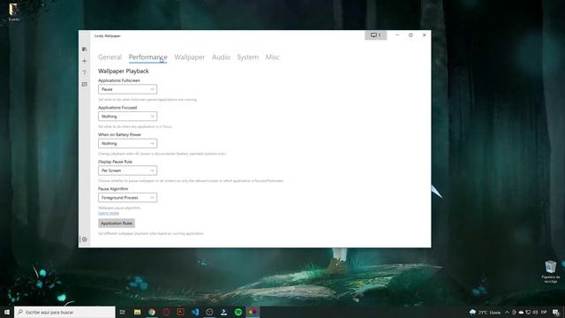Open the weather widget on the taskbar
Screen dimensions: 565x318
pos(485,312)
